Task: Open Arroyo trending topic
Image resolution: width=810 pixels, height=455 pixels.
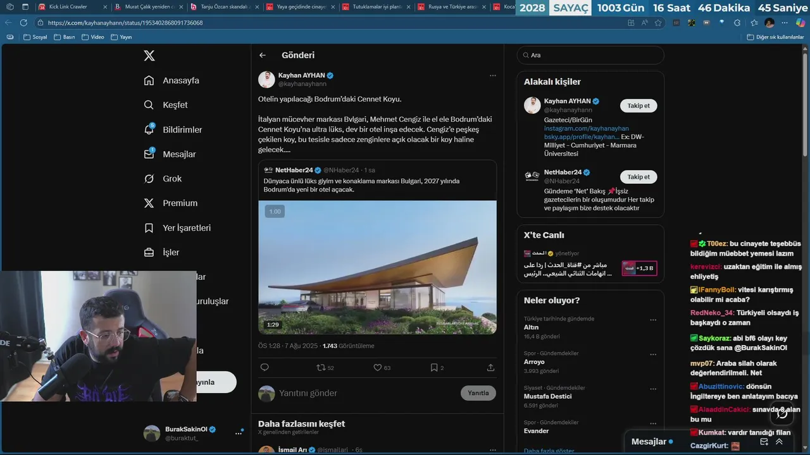Action: 534,362
